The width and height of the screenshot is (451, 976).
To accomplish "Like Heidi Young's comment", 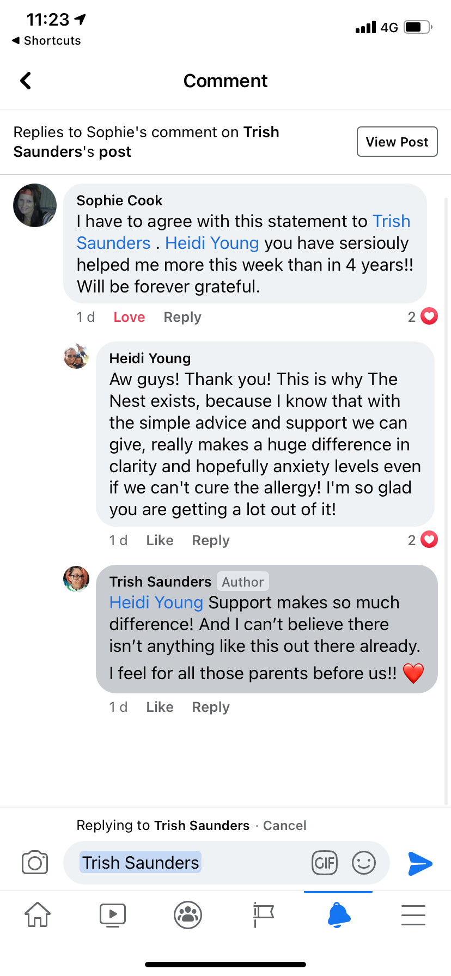I will [160, 540].
